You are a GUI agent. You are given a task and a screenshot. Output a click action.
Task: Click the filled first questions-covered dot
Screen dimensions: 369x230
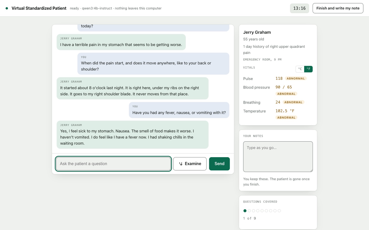pyautogui.click(x=245, y=211)
